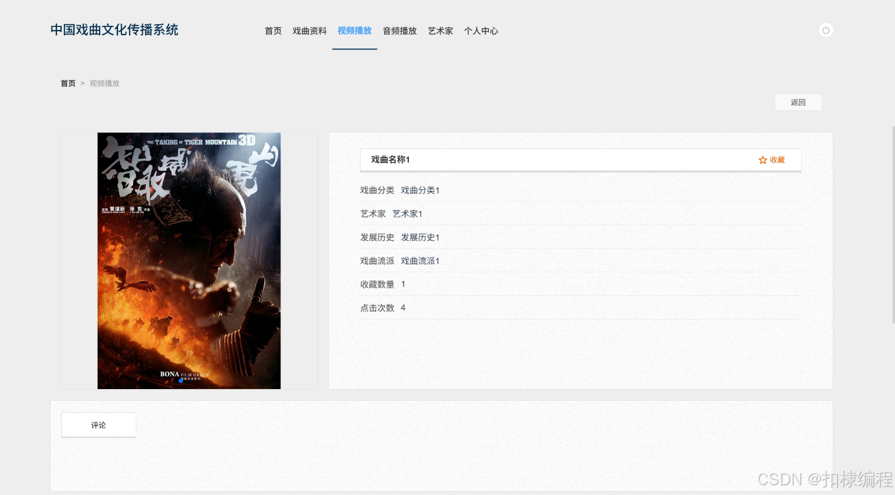Click the 戏曲流派 field label
The image size is (895, 495).
click(377, 261)
